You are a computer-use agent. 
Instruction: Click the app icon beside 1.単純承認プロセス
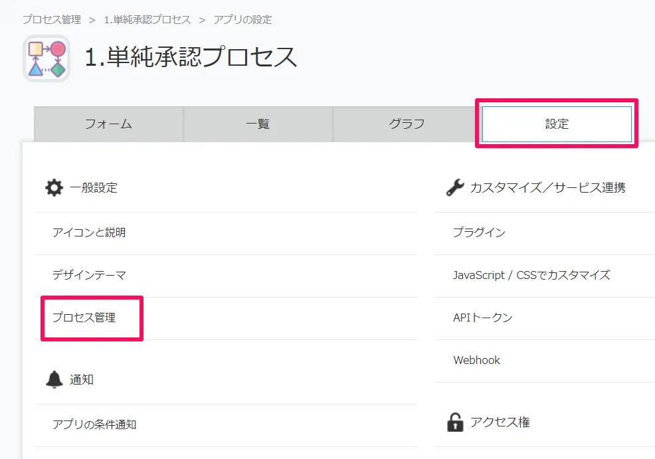point(47,58)
